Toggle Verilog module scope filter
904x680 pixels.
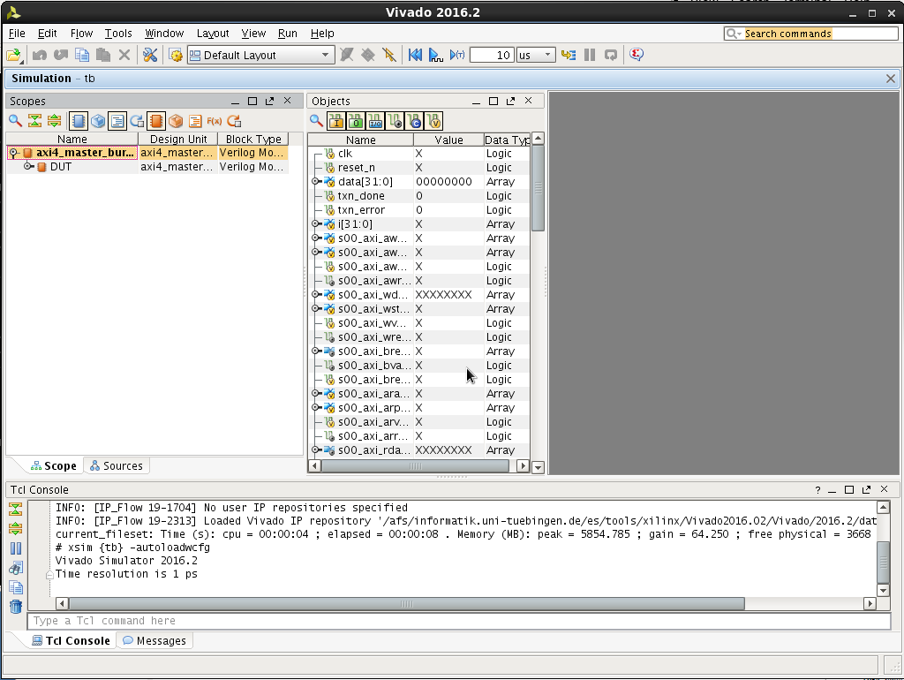79,121
